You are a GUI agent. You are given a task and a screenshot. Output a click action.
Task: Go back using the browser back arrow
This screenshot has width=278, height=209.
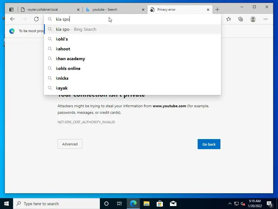point(12,19)
